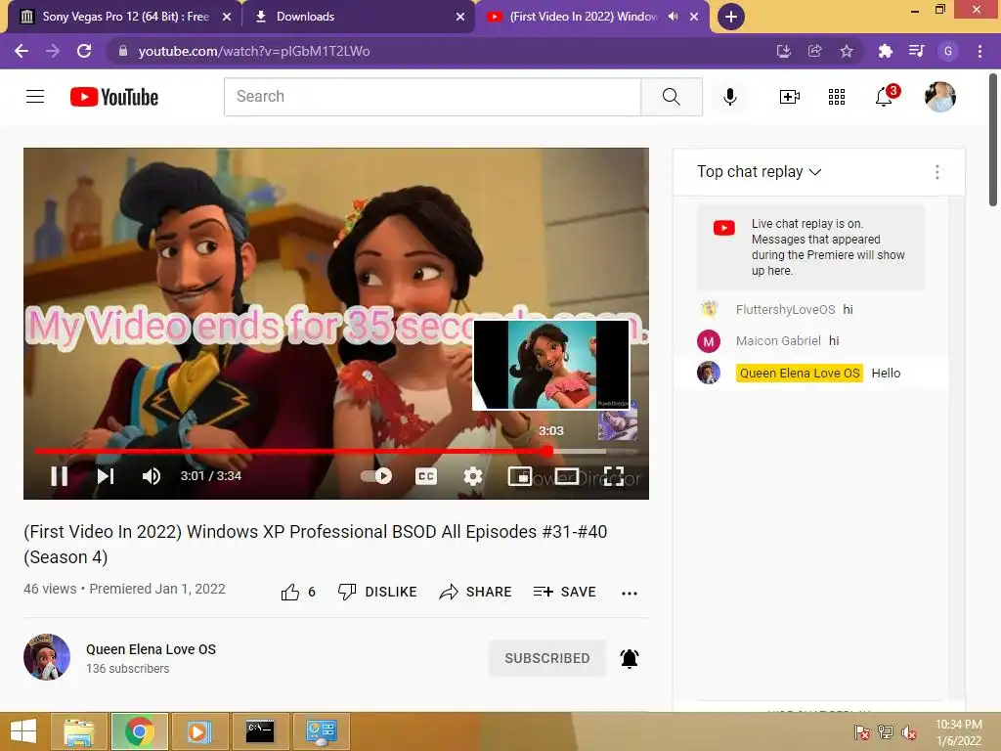Click the page vertical scrollbar
The height and width of the screenshot is (751, 1001).
pyautogui.click(x=993, y=141)
